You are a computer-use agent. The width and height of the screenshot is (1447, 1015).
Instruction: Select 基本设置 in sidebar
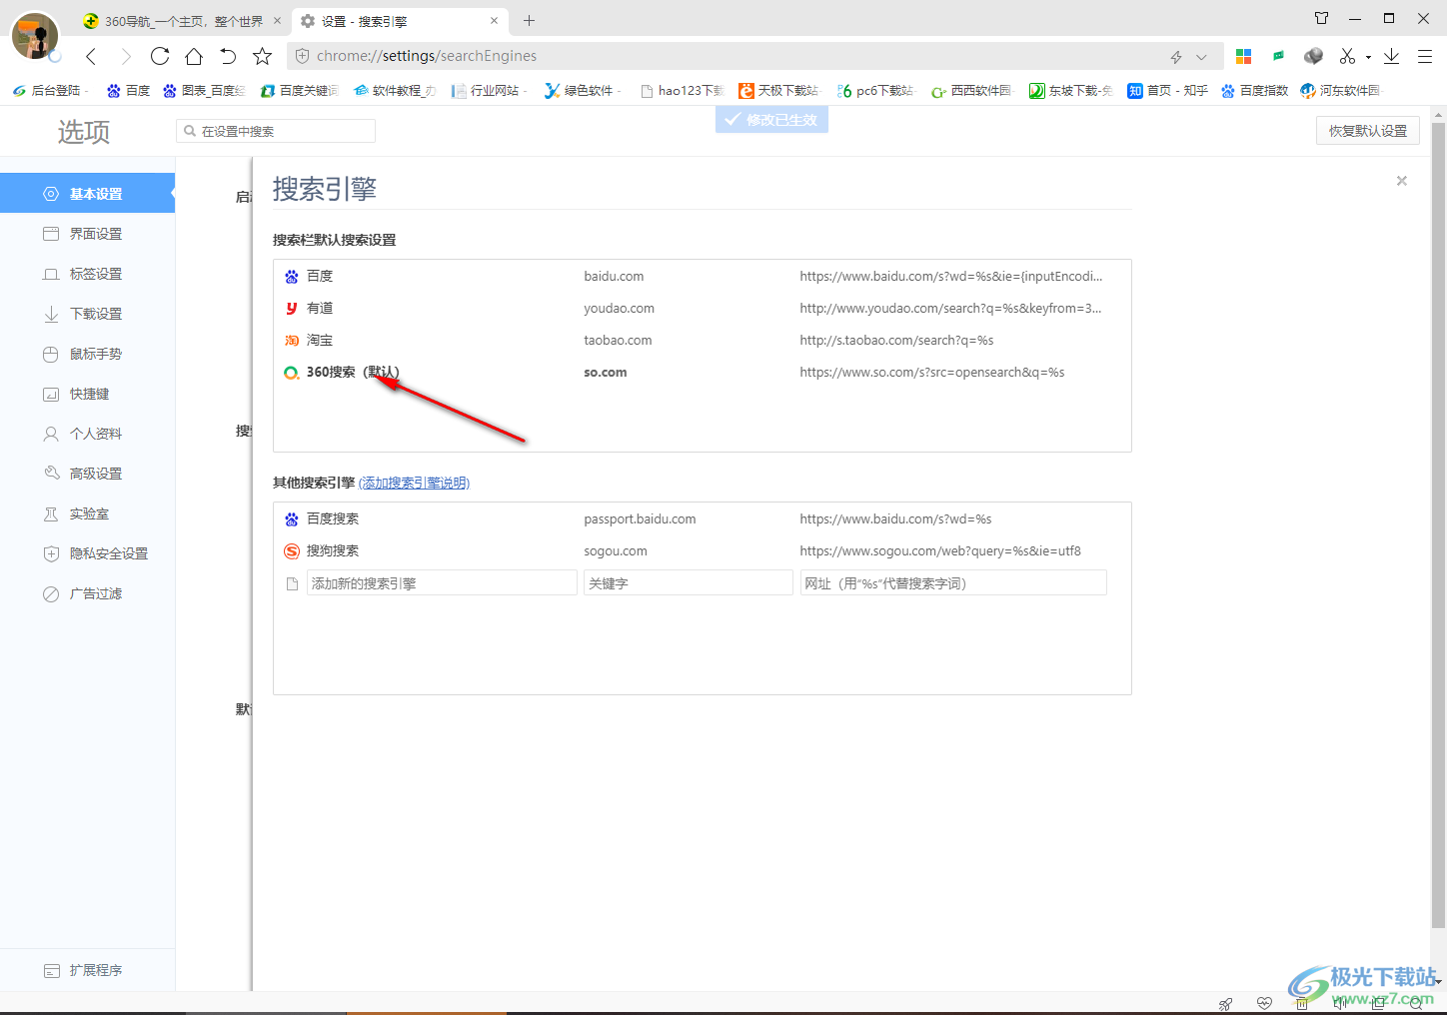point(87,194)
